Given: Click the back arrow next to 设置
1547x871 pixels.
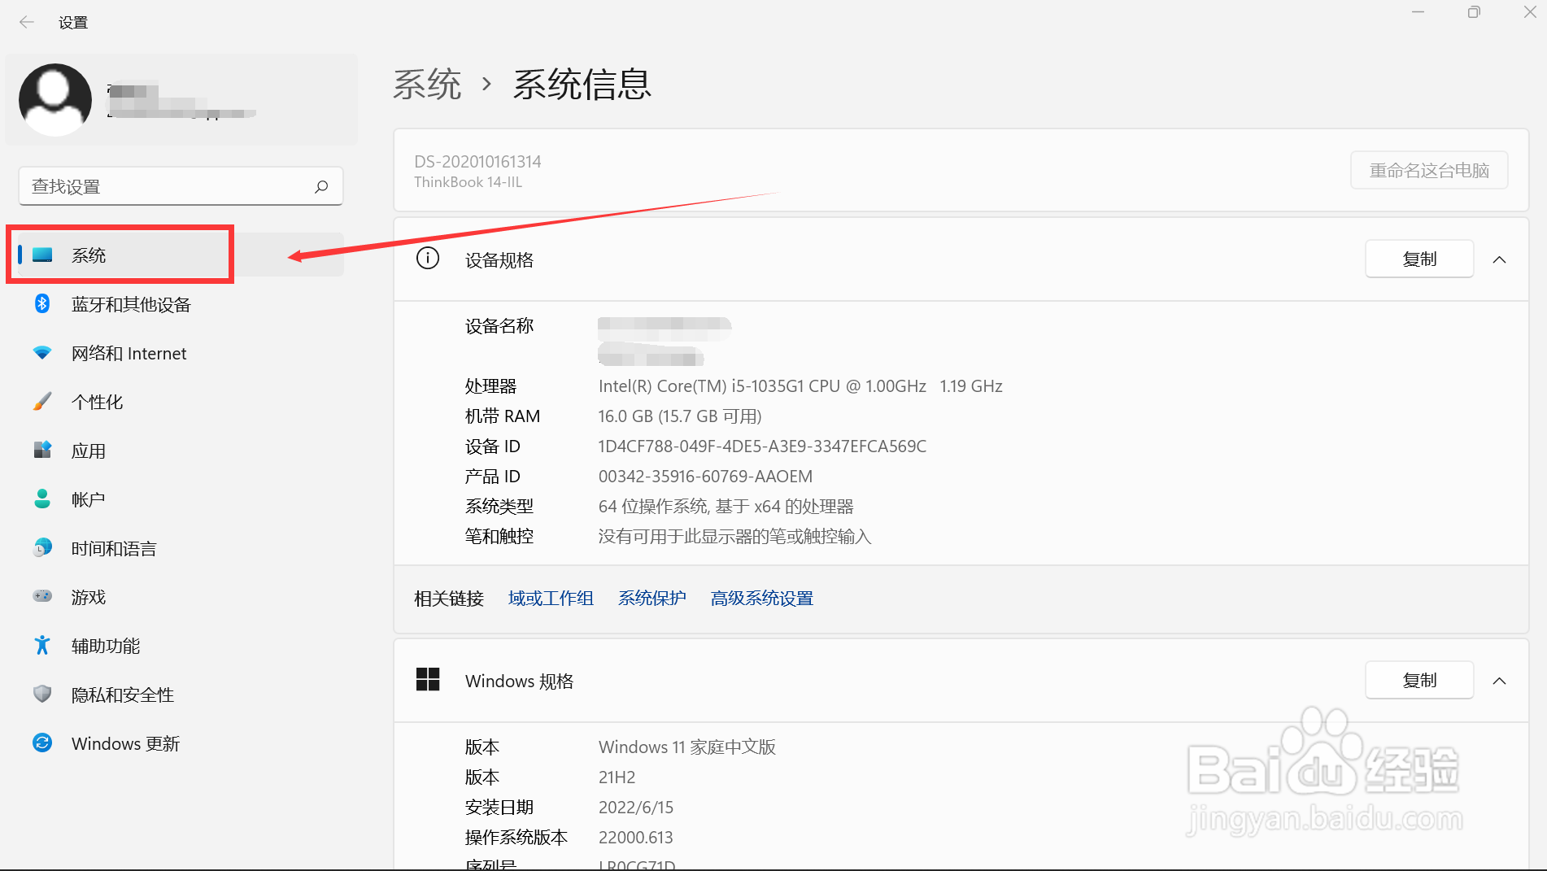Looking at the screenshot, I should pyautogui.click(x=27, y=22).
